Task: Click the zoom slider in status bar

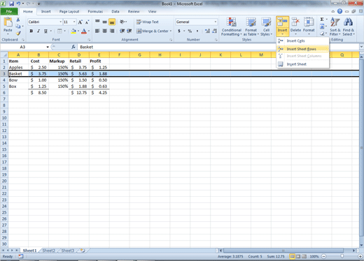Action: point(342,256)
